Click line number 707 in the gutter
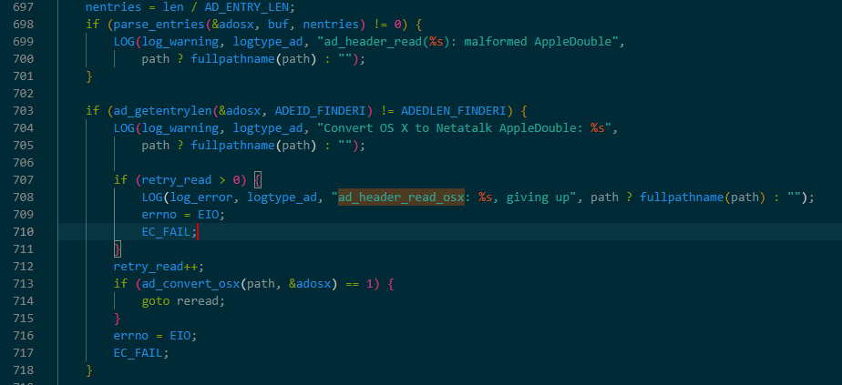The width and height of the screenshot is (842, 385). click(x=22, y=180)
